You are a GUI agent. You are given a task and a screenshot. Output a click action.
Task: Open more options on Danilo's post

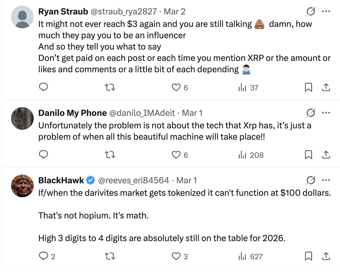tap(326, 113)
